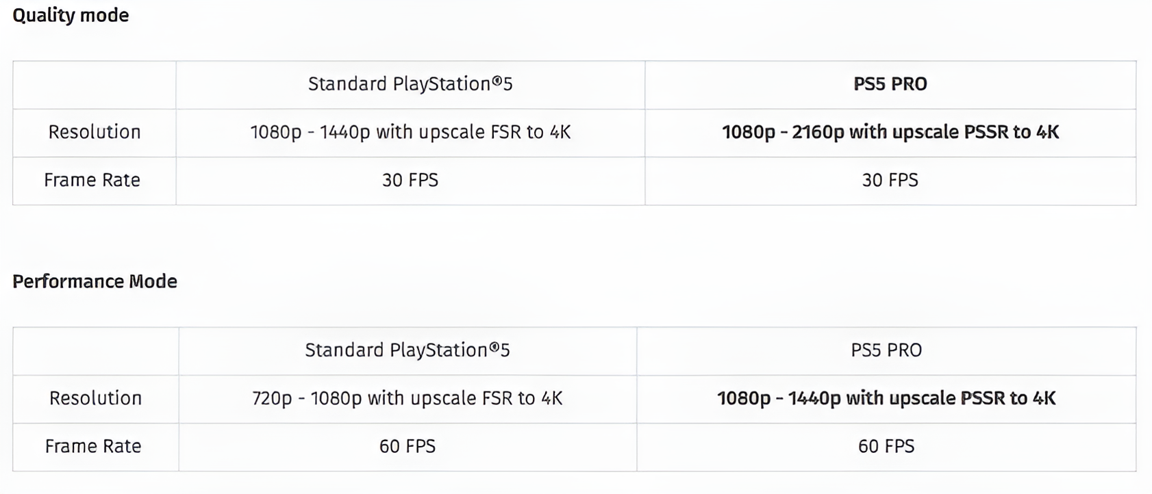Select Standard PlayStation®5 header in Quality table

coord(410,84)
